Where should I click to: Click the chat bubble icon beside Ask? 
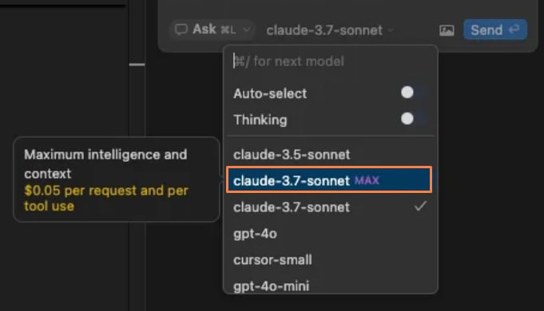(181, 30)
